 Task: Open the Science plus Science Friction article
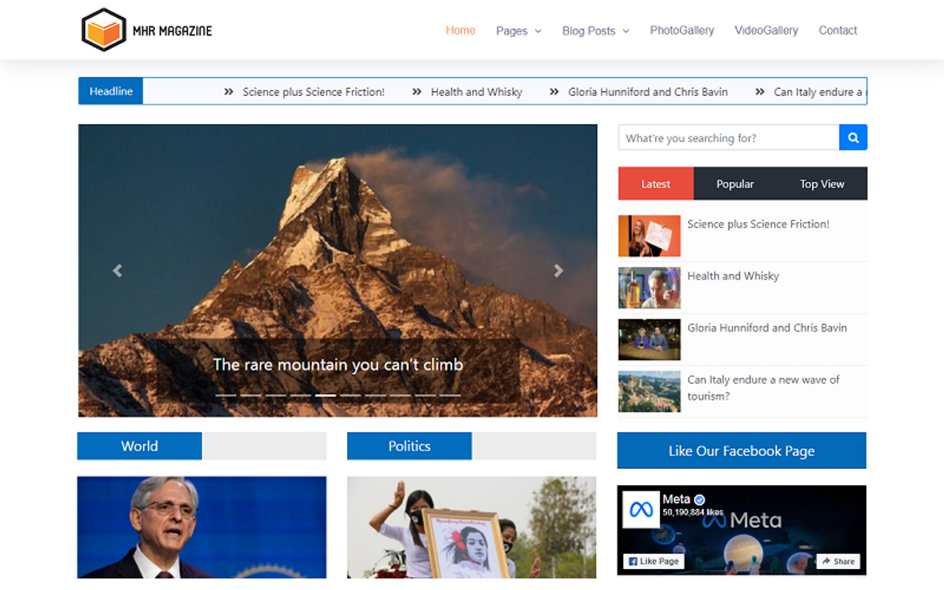[758, 224]
